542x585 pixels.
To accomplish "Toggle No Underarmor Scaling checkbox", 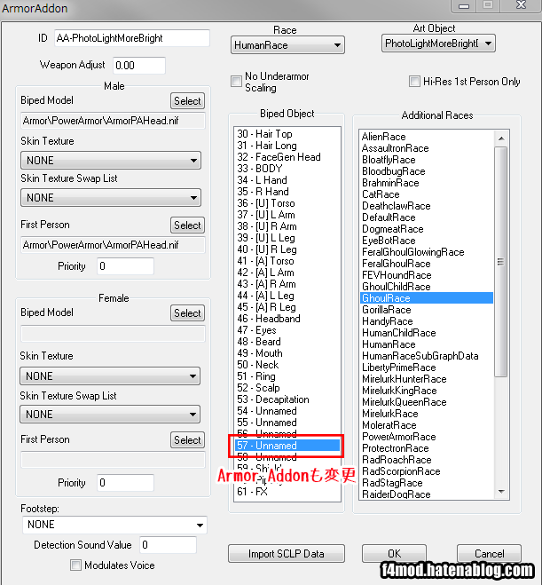I will (236, 82).
